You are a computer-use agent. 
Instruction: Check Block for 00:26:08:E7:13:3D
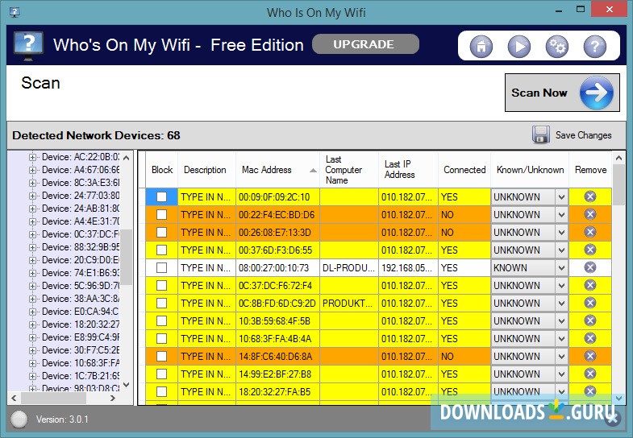[161, 232]
